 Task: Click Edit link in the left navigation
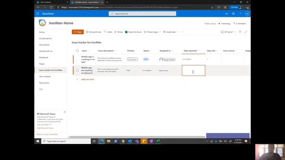tap(41, 89)
